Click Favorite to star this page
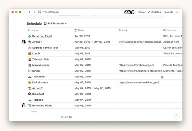Image resolution: width=192 pixels, height=131 pixels. click(168, 12)
